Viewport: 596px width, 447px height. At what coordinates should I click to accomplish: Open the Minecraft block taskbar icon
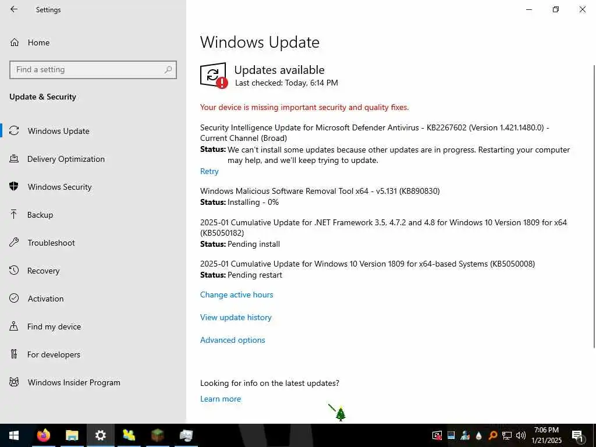point(157,435)
